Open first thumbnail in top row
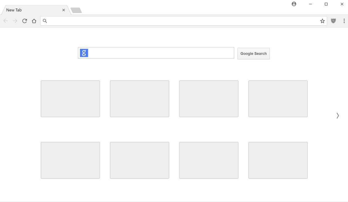This screenshot has width=348, height=202. coord(70,99)
